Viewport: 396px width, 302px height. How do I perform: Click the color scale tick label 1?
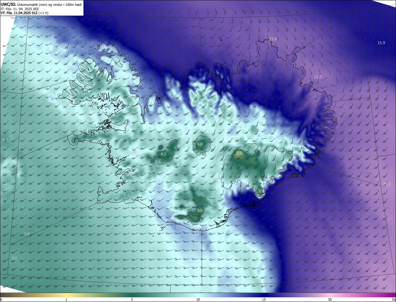tap(66, 300)
